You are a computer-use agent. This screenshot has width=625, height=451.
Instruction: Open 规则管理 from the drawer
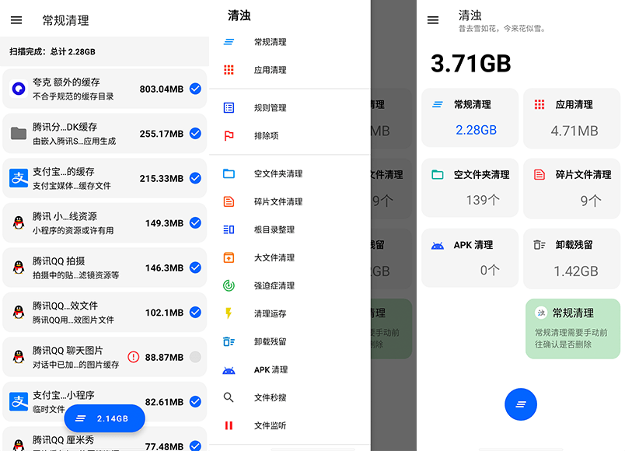point(290,107)
